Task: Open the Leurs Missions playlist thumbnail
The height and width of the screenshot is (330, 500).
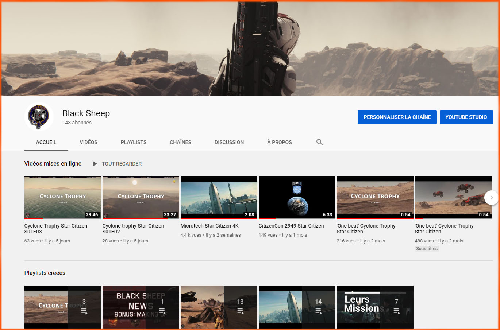Action: tap(375, 307)
